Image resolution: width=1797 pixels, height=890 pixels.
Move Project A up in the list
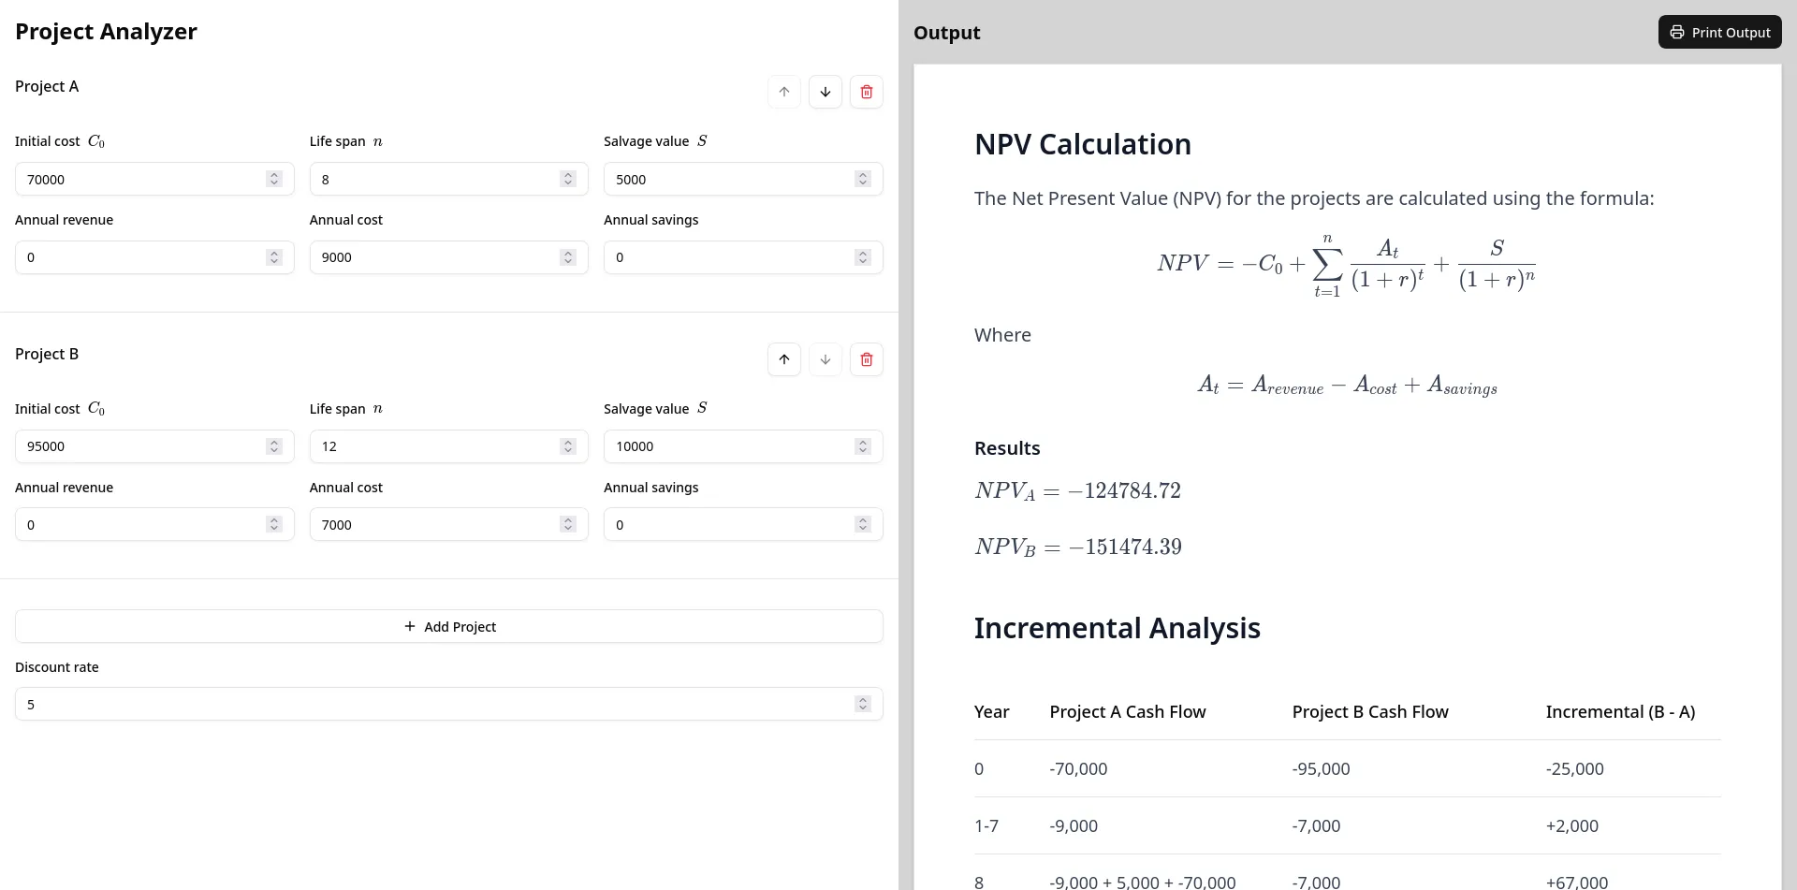tap(783, 91)
